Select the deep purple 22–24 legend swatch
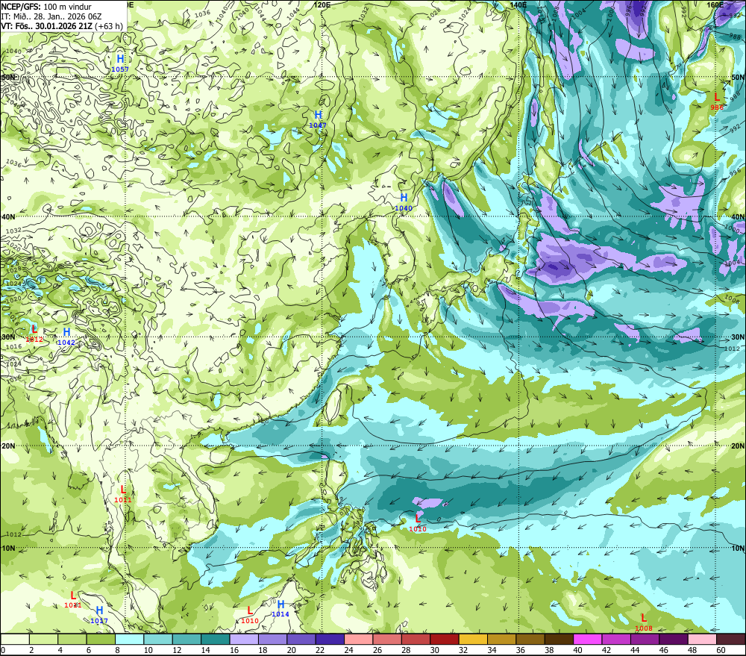 (330, 640)
